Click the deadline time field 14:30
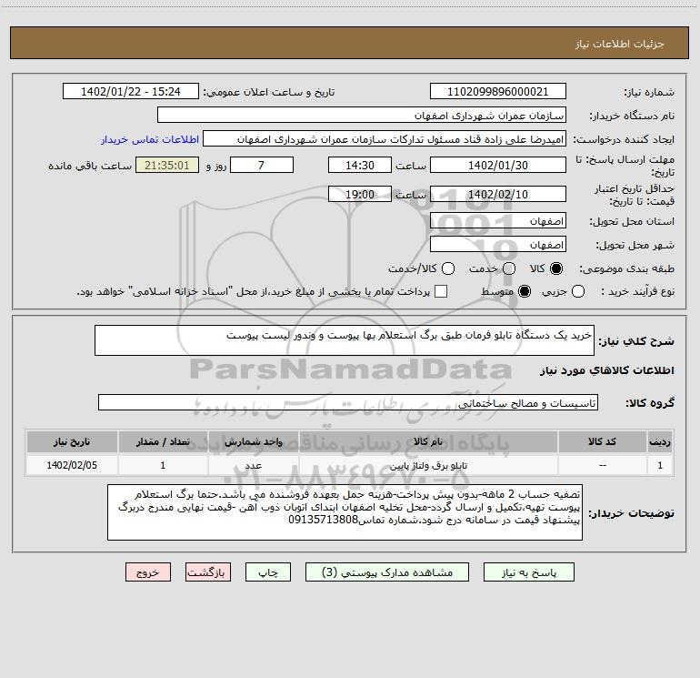Viewport: 700px width, 678px height. click(x=360, y=165)
